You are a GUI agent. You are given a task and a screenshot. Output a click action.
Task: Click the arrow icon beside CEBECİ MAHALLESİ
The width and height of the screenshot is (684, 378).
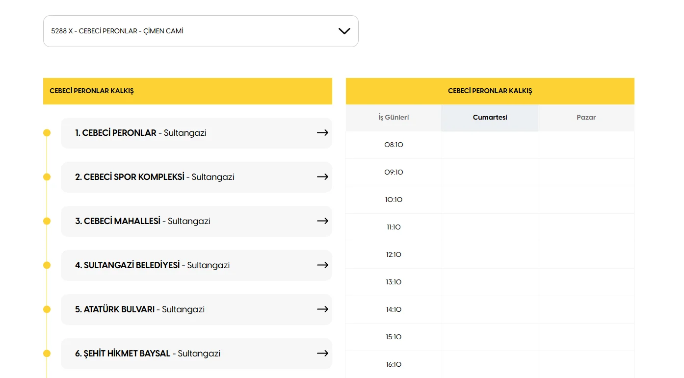[322, 221]
